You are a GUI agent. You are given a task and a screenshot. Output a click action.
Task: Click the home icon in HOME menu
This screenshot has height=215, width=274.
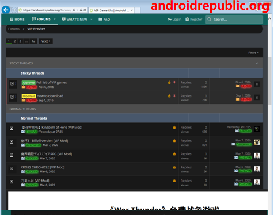tap(12, 20)
